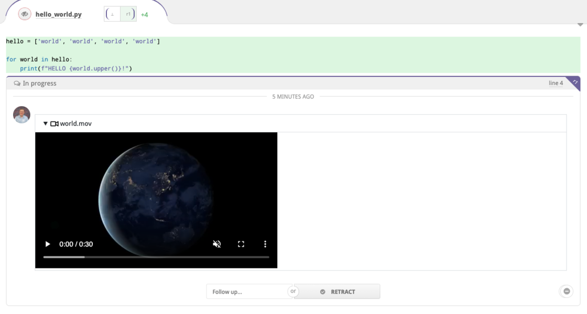Click the video camera icon beside world.mov
The width and height of the screenshot is (587, 314).
pos(55,124)
